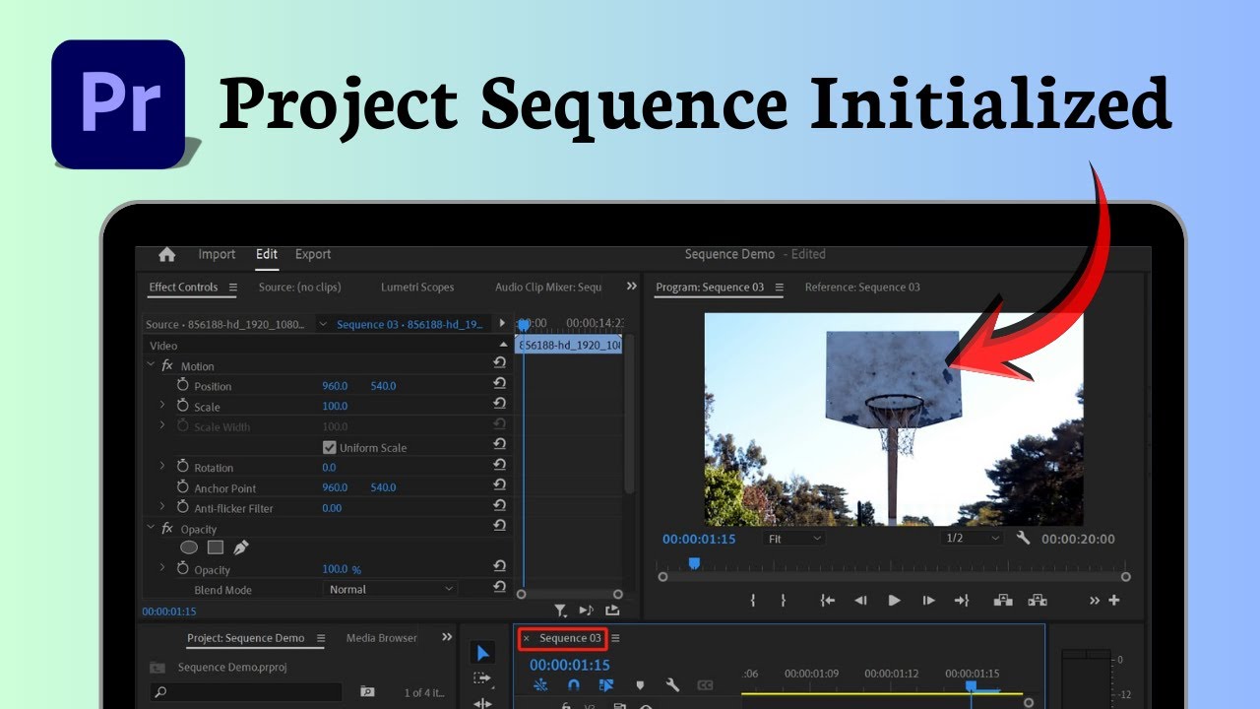This screenshot has width=1260, height=709.
Task: Toggle the Uniform Scale checkbox
Action: click(330, 448)
